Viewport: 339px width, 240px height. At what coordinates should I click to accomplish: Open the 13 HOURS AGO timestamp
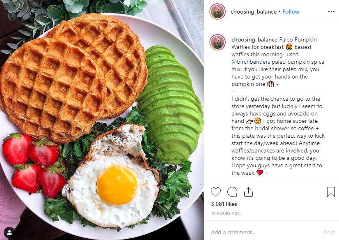226,213
